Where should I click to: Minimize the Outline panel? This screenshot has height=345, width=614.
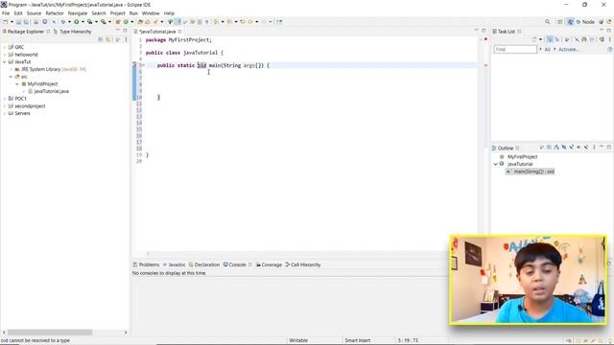click(602, 148)
